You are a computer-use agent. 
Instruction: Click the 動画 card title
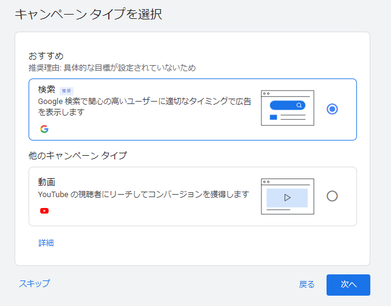point(46,181)
